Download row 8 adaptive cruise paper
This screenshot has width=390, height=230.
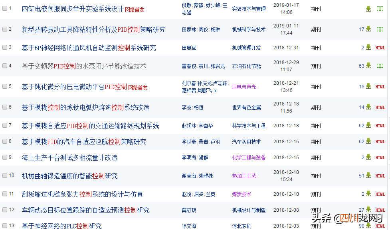368,141
